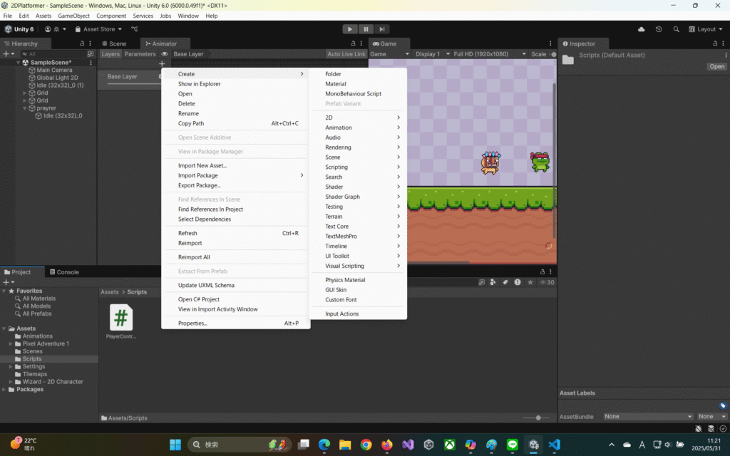Open the Debug mode bug icon in status bar
Image resolution: width=730 pixels, height=456 pixels.
click(x=699, y=428)
